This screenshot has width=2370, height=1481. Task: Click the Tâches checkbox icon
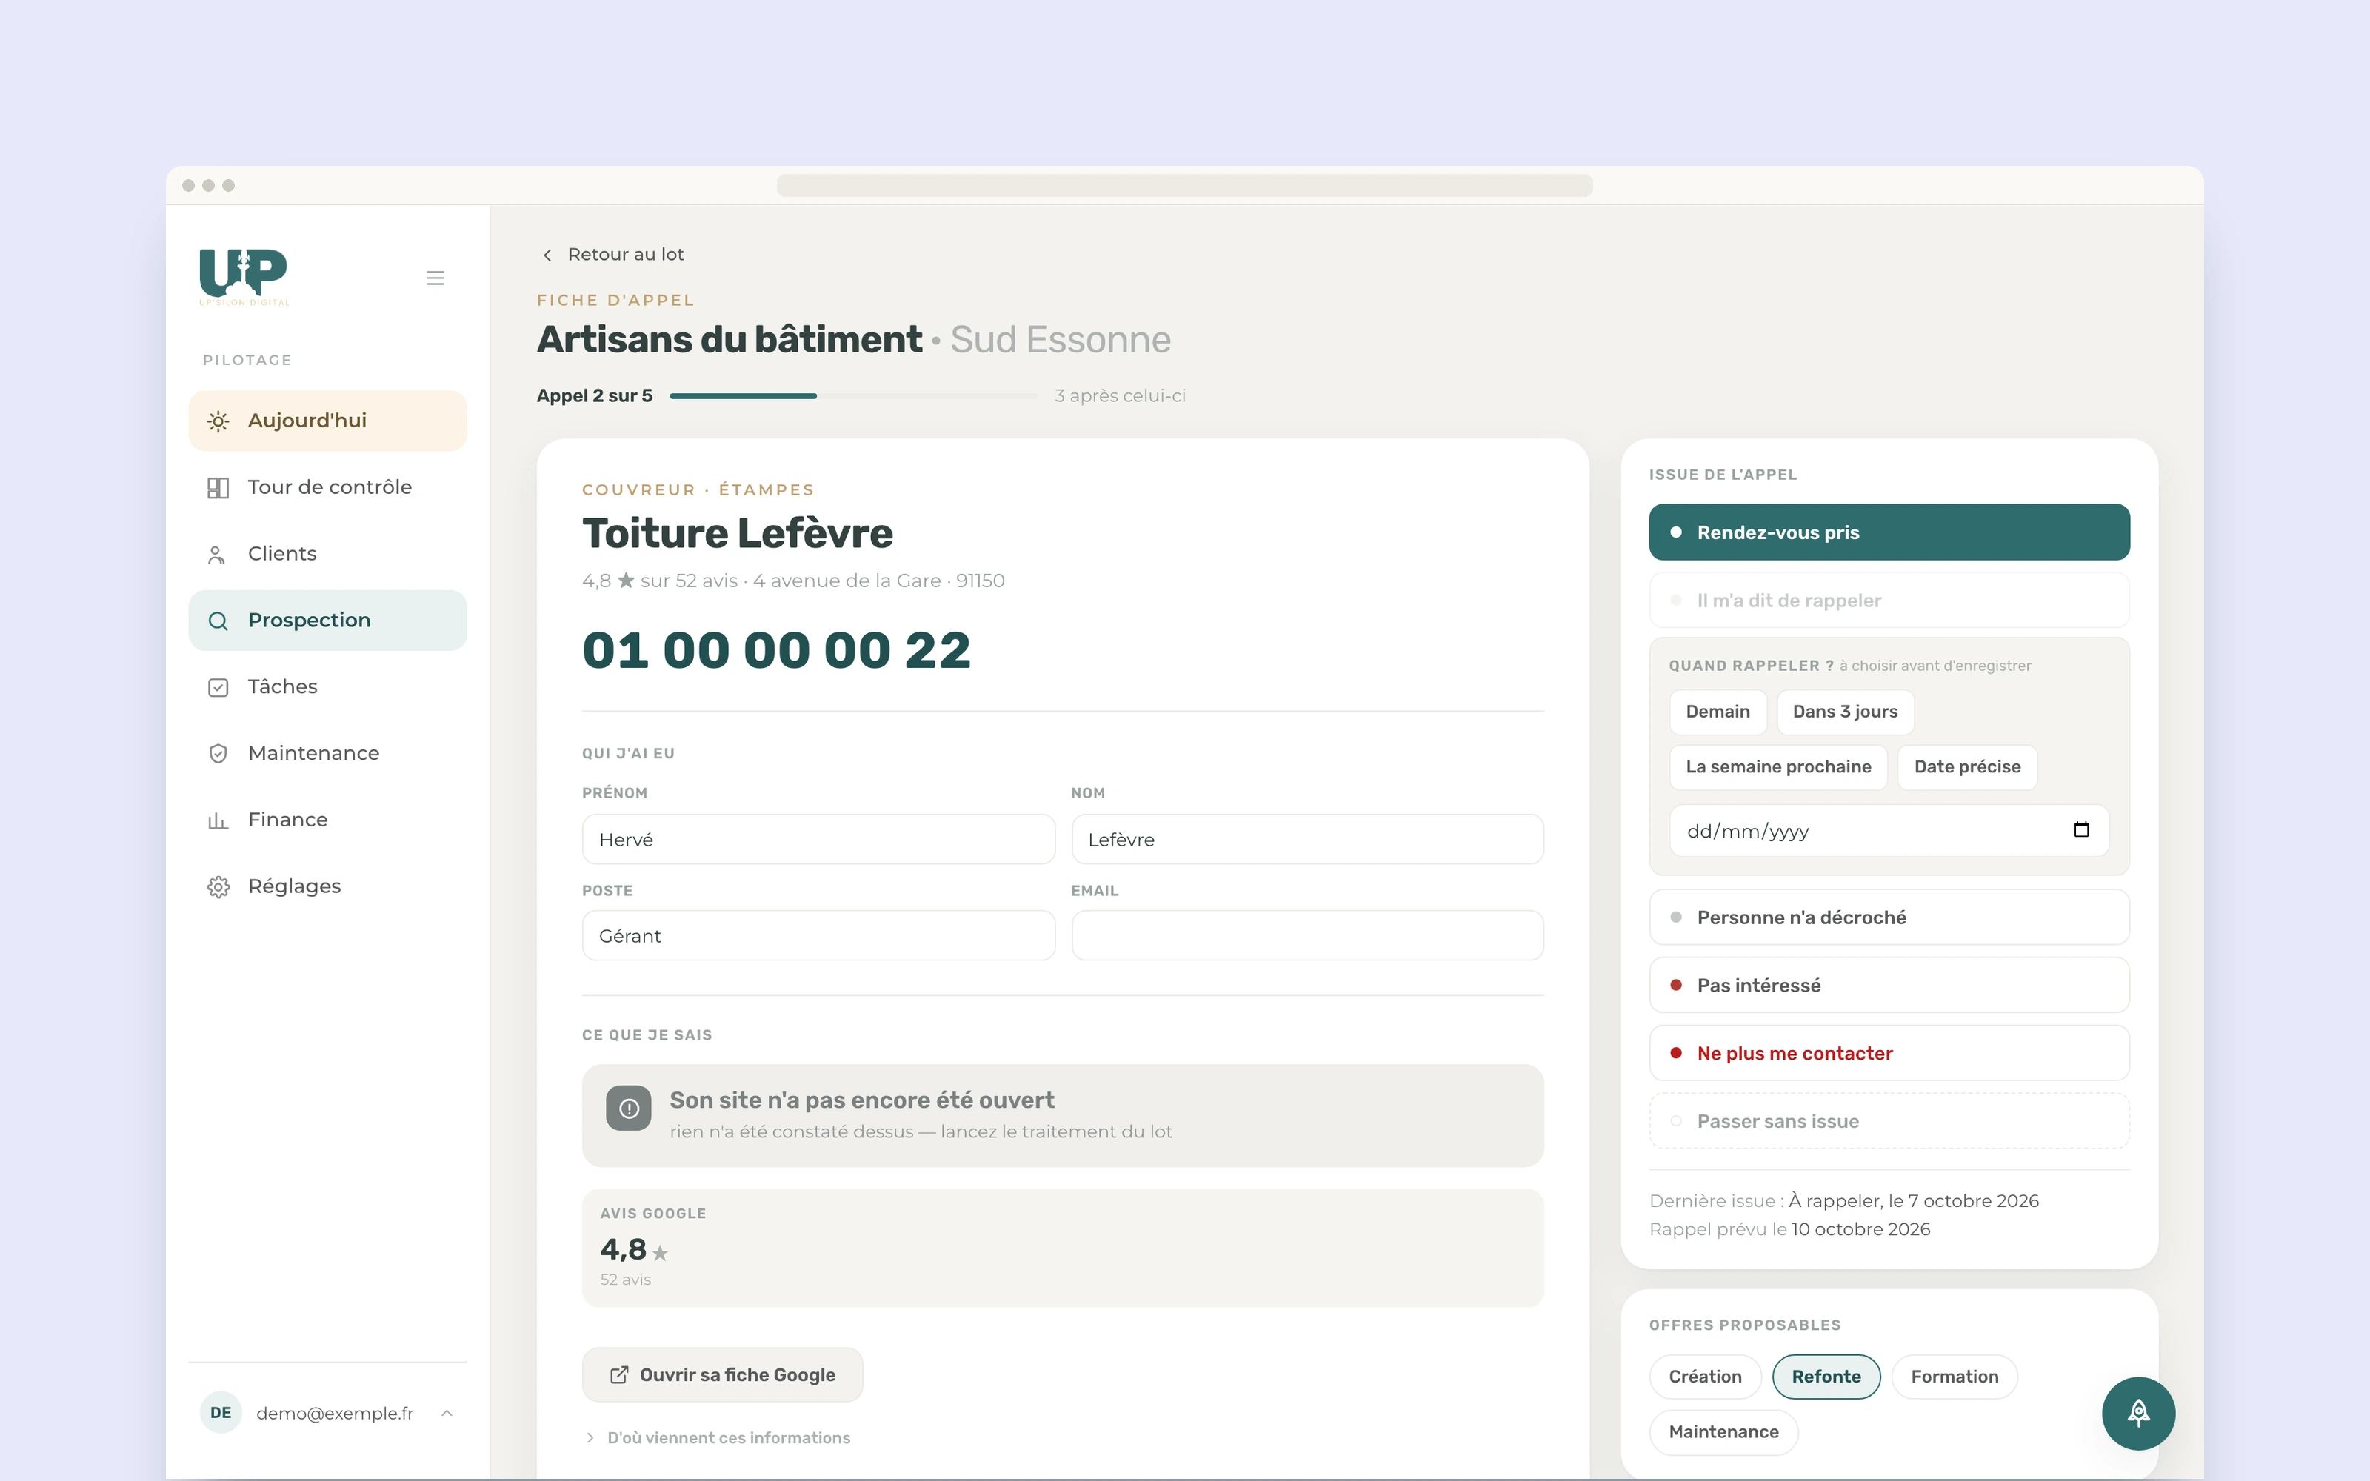click(x=218, y=688)
